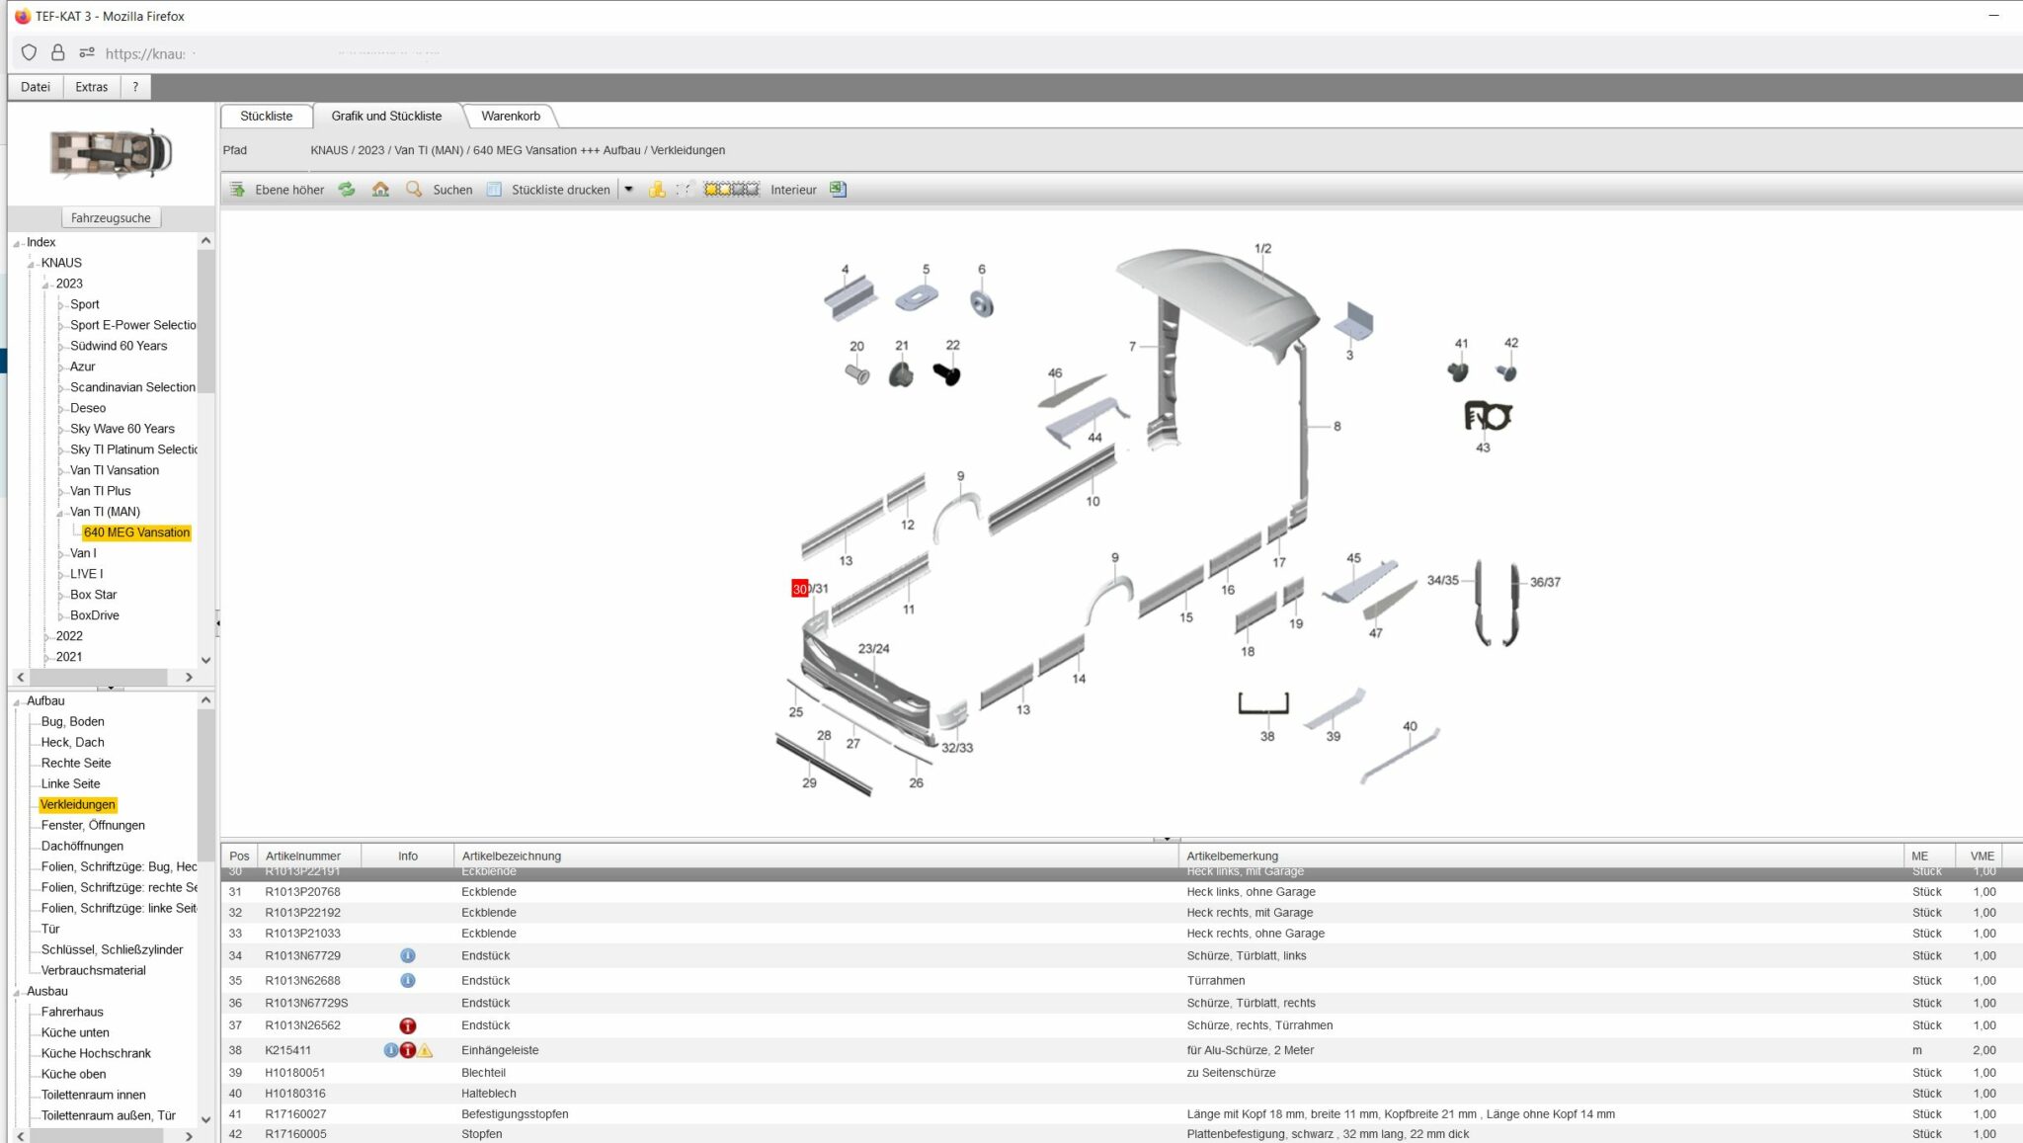Open search with the Suchen magnifier
The height and width of the screenshot is (1143, 2023).
[x=441, y=189]
